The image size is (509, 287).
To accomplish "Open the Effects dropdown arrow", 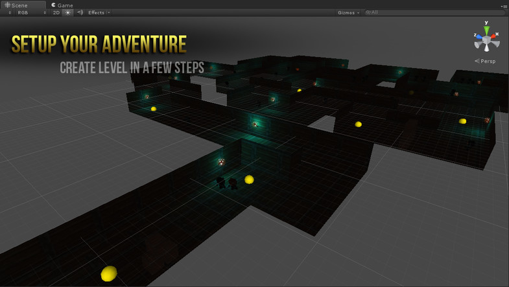I will pyautogui.click(x=109, y=13).
